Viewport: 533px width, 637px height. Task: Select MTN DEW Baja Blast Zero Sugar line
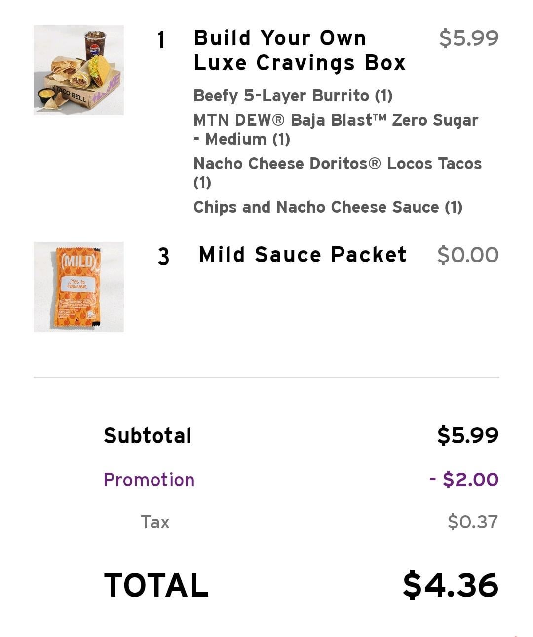coord(336,129)
